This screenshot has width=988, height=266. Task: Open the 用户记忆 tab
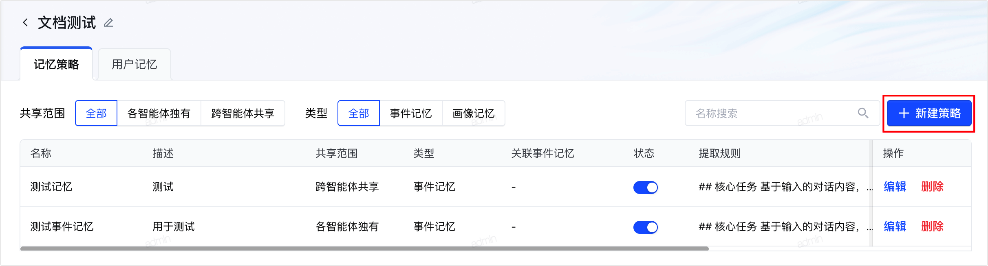[x=135, y=64]
